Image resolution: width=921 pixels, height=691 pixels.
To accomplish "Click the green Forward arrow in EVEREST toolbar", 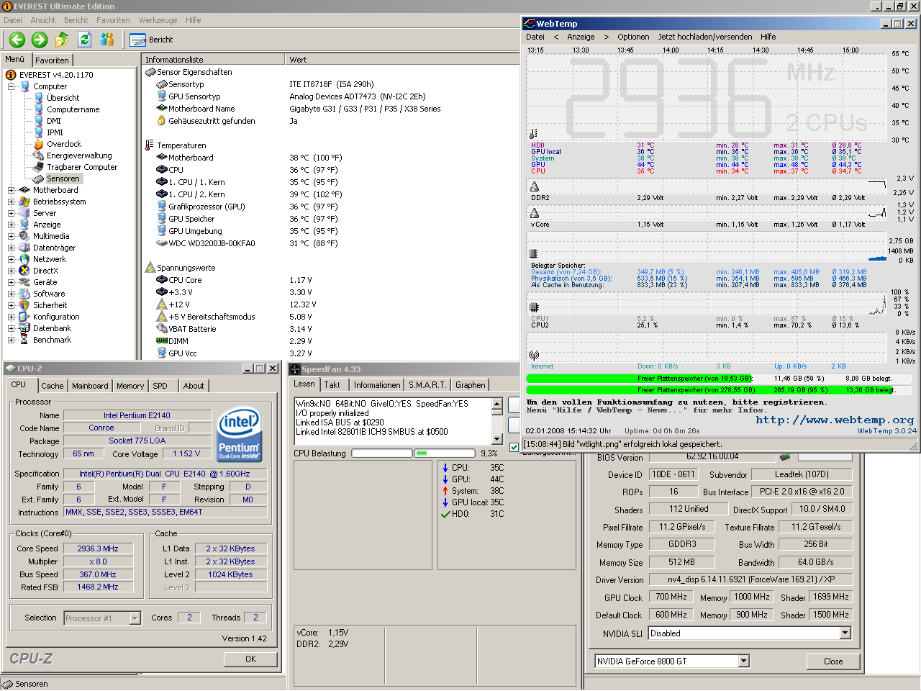I will (40, 40).
